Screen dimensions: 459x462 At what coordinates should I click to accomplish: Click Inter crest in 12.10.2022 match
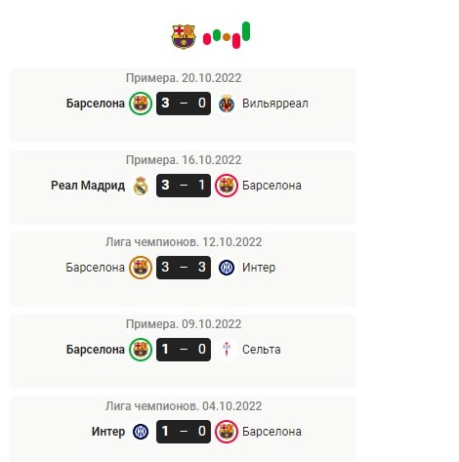tap(227, 268)
